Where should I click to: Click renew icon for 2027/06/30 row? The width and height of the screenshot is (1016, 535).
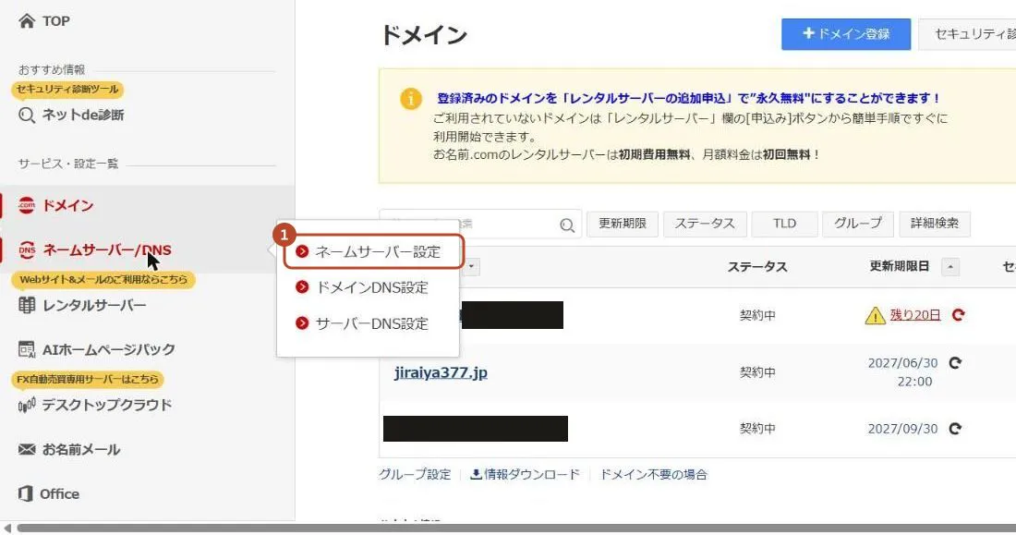955,363
